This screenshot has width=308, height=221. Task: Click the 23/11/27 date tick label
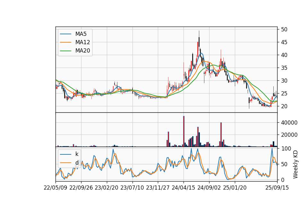[x=158, y=188]
